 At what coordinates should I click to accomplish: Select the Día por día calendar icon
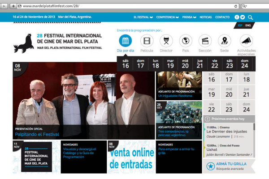pyautogui.click(x=125, y=41)
